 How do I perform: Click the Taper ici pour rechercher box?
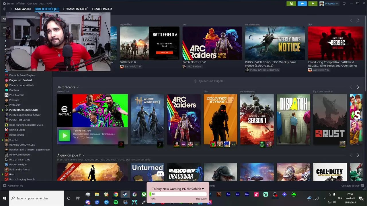tap(37, 198)
